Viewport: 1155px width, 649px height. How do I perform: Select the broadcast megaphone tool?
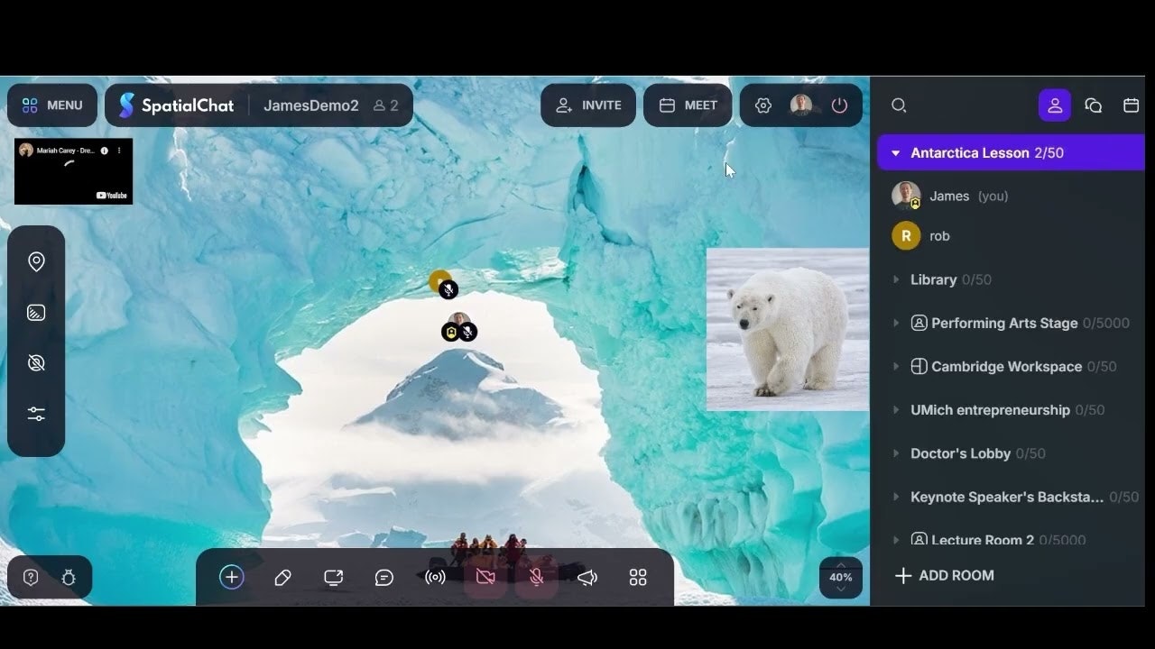436,577
